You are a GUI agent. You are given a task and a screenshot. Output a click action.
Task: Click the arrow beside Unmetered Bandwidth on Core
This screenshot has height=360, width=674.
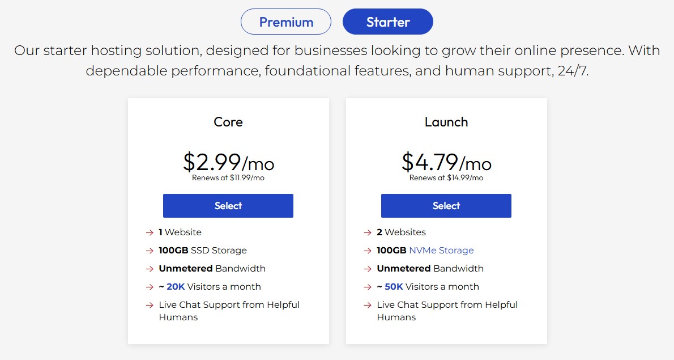point(150,268)
